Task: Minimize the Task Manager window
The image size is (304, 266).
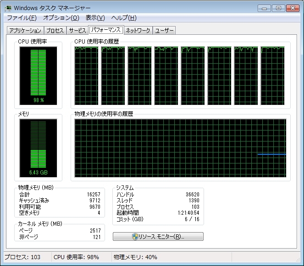Action: pyautogui.click(x=264, y=8)
